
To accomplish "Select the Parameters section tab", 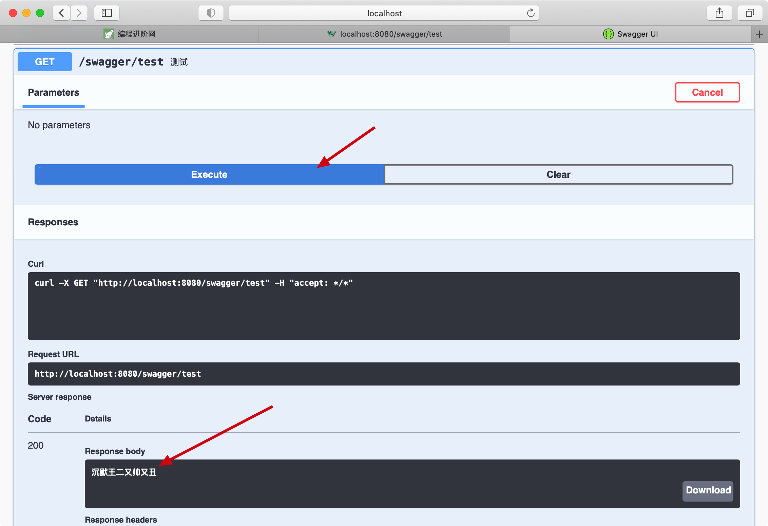I will 53,93.
